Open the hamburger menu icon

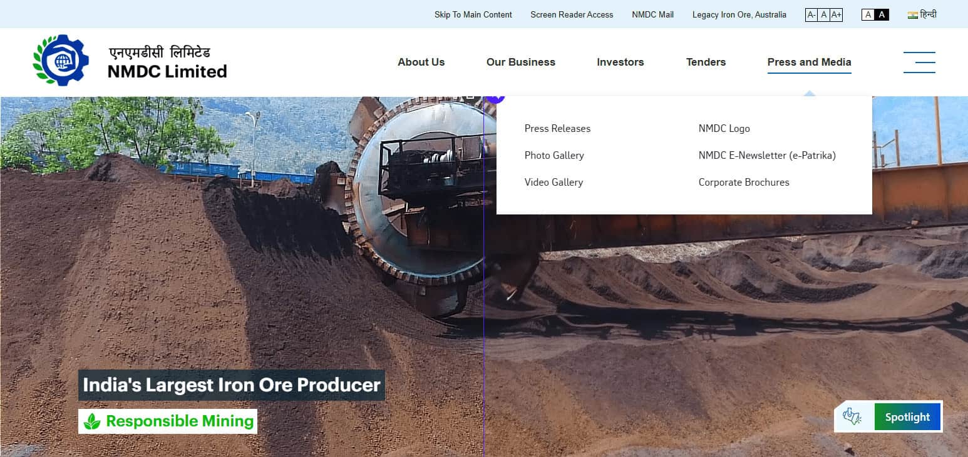[x=919, y=63]
